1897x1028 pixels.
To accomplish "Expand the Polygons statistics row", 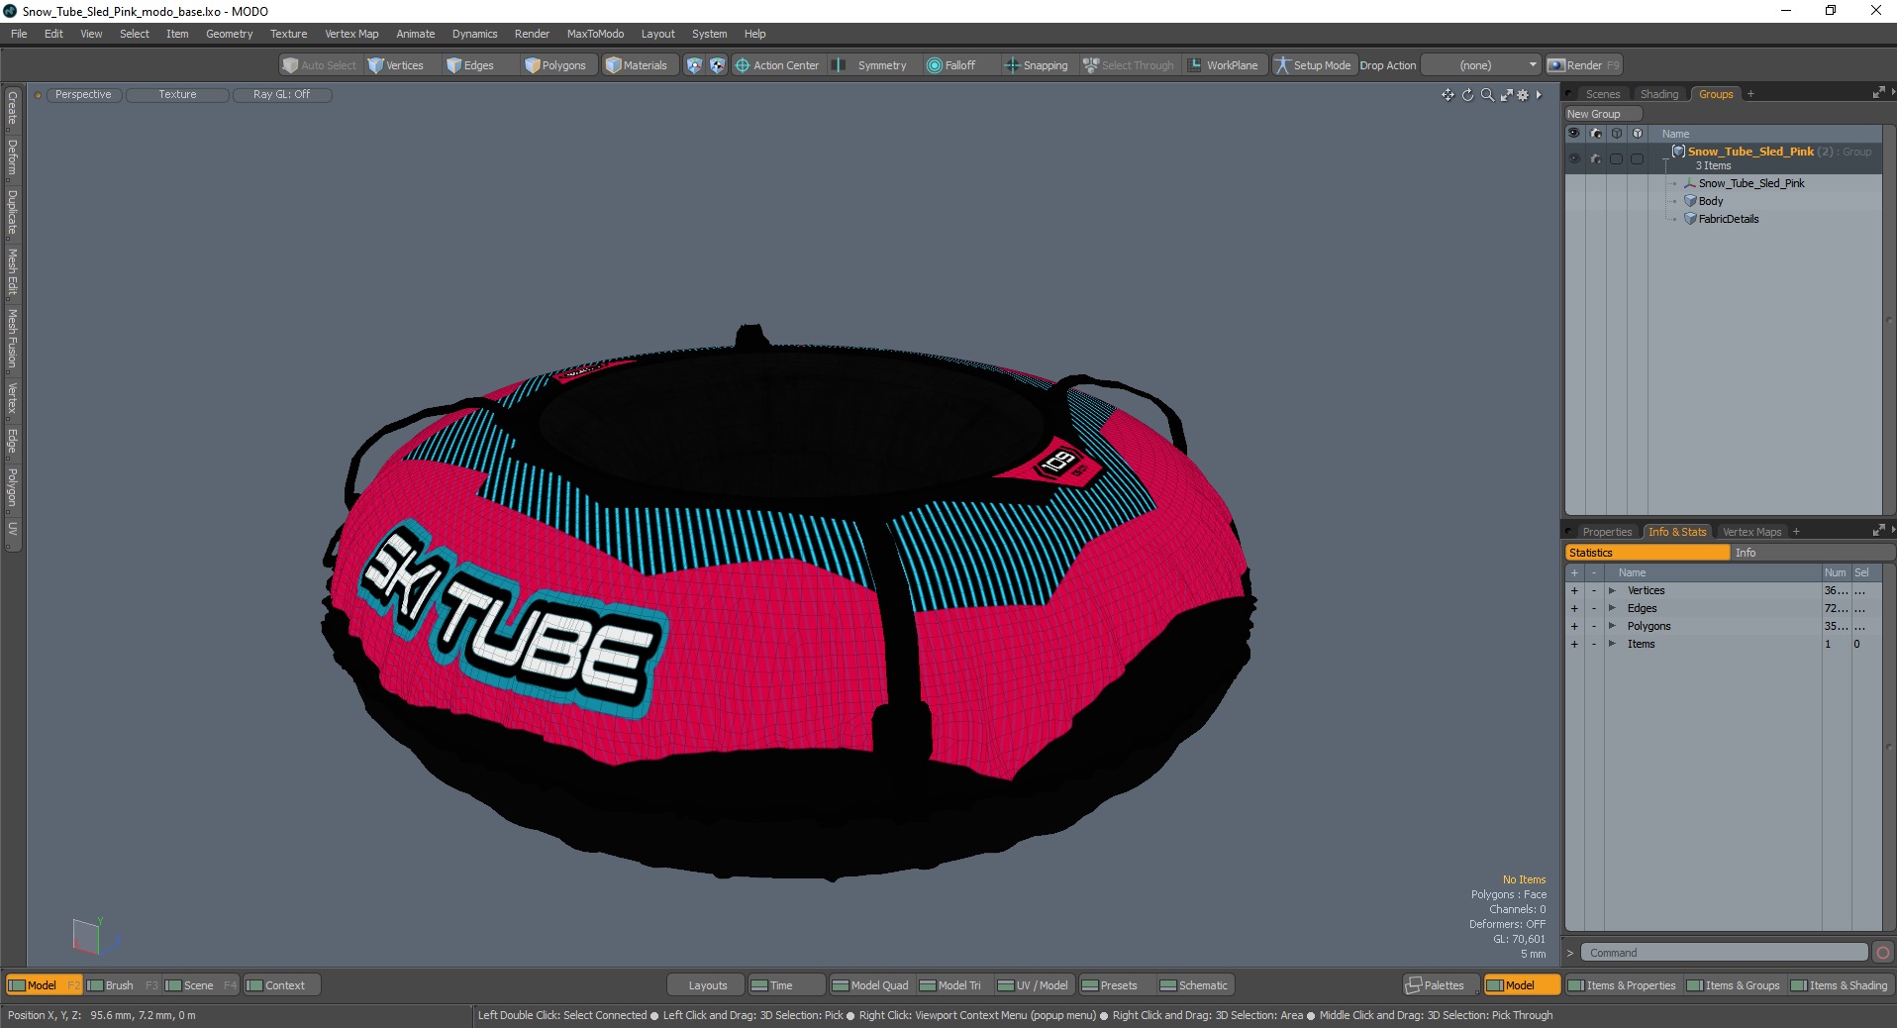I will click(1612, 627).
